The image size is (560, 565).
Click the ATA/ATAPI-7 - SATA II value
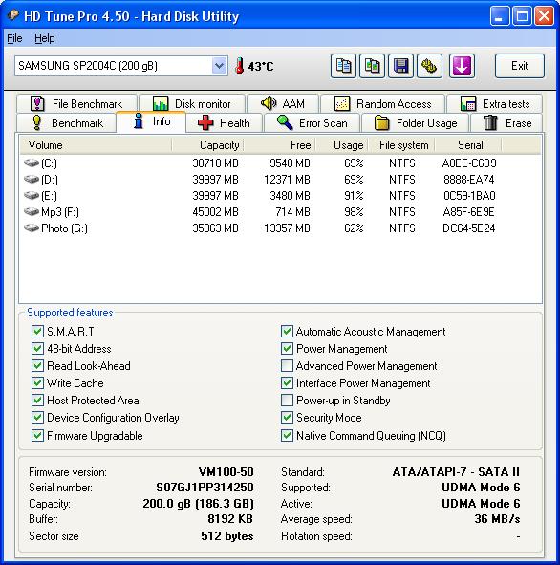[456, 471]
